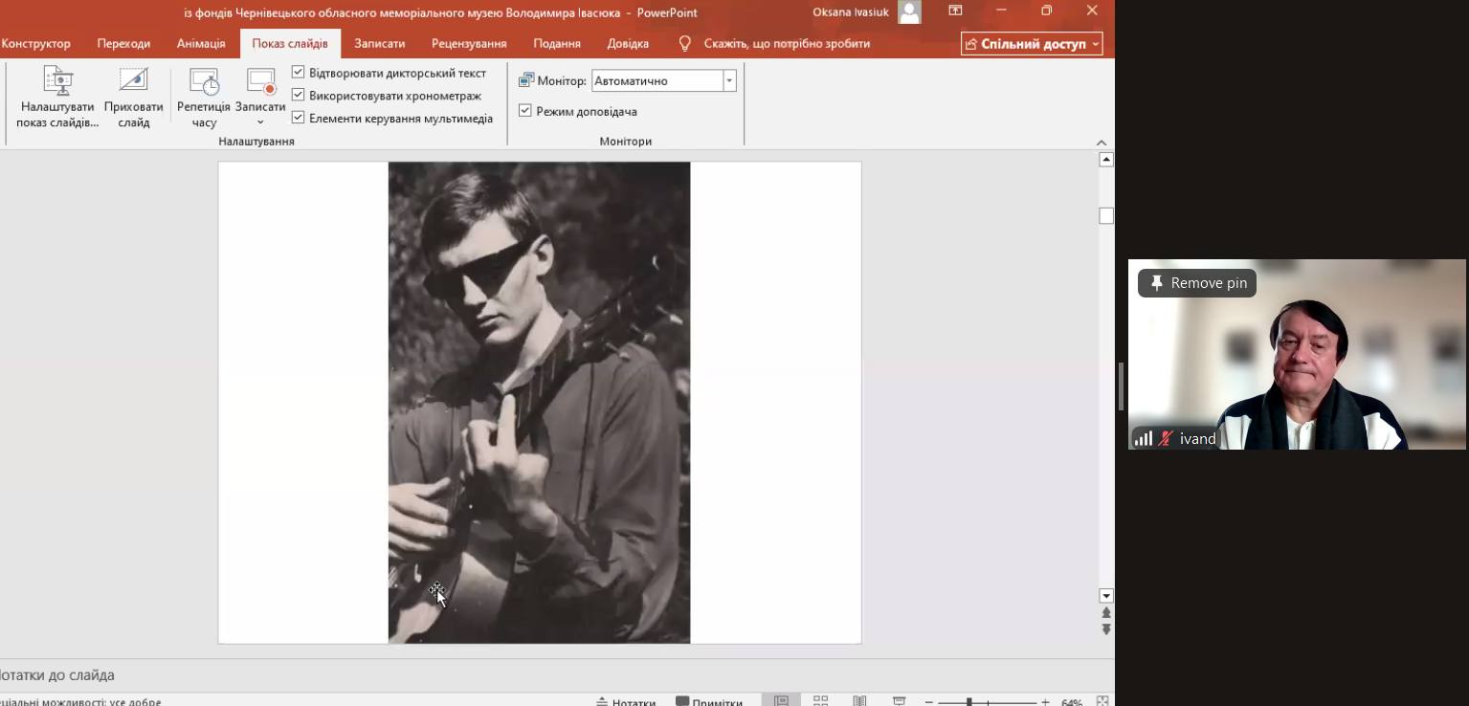The height and width of the screenshot is (706, 1469).
Task: Click the lightbulb tell-me icon
Action: (684, 43)
